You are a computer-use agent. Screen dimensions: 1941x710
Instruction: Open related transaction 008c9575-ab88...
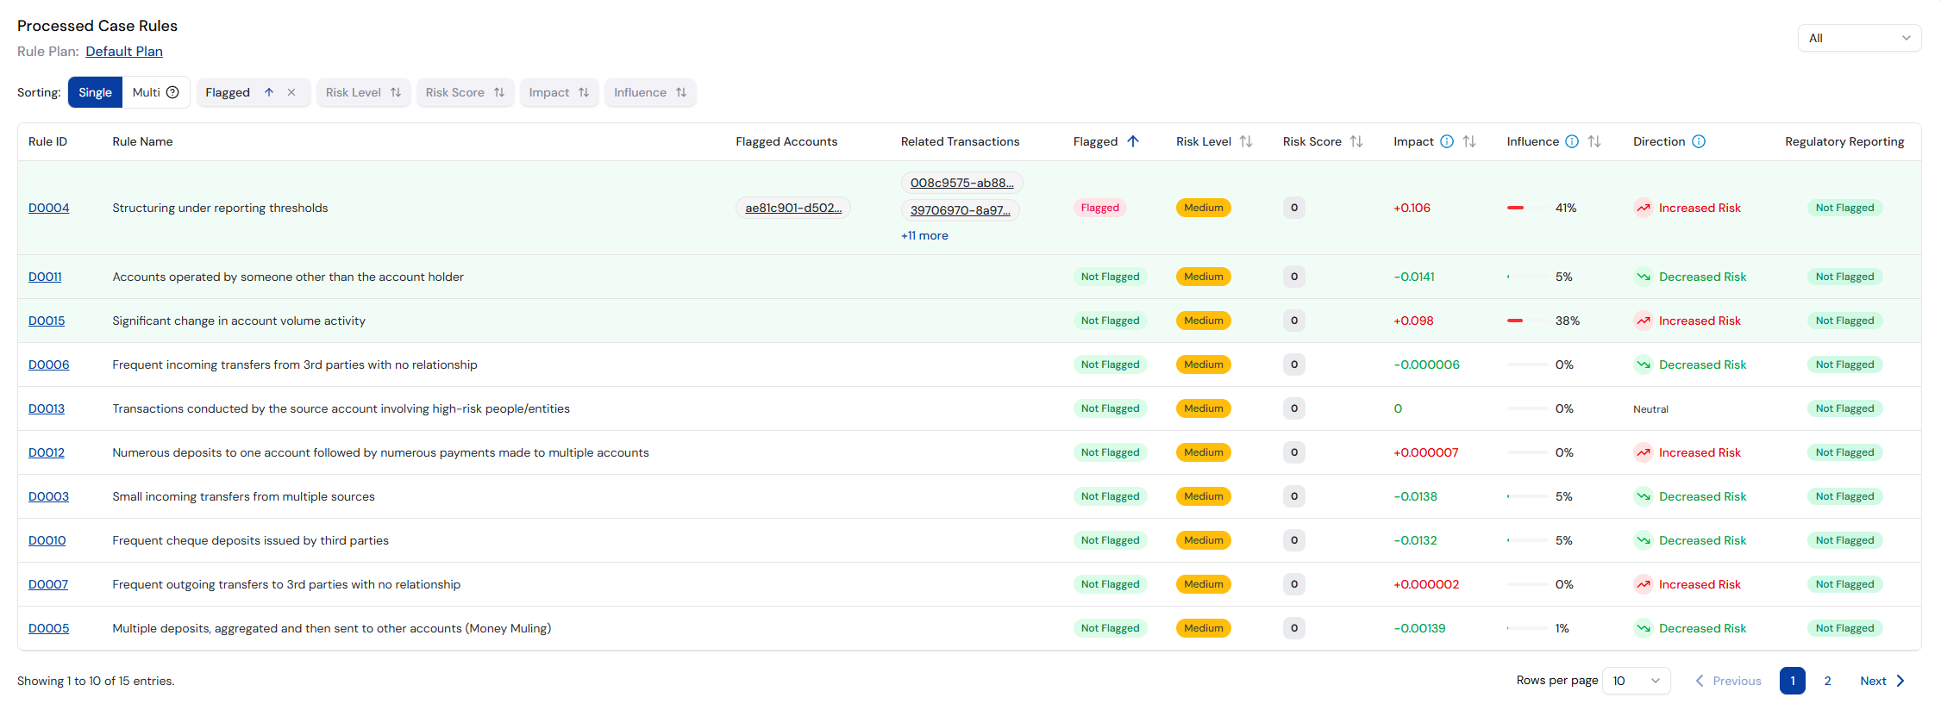pos(962,183)
